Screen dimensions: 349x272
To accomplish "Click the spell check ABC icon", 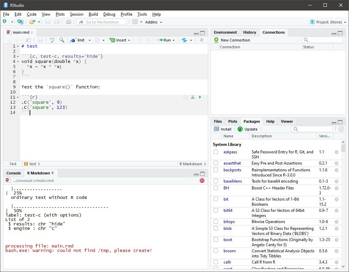I will pyautogui.click(x=52, y=40).
